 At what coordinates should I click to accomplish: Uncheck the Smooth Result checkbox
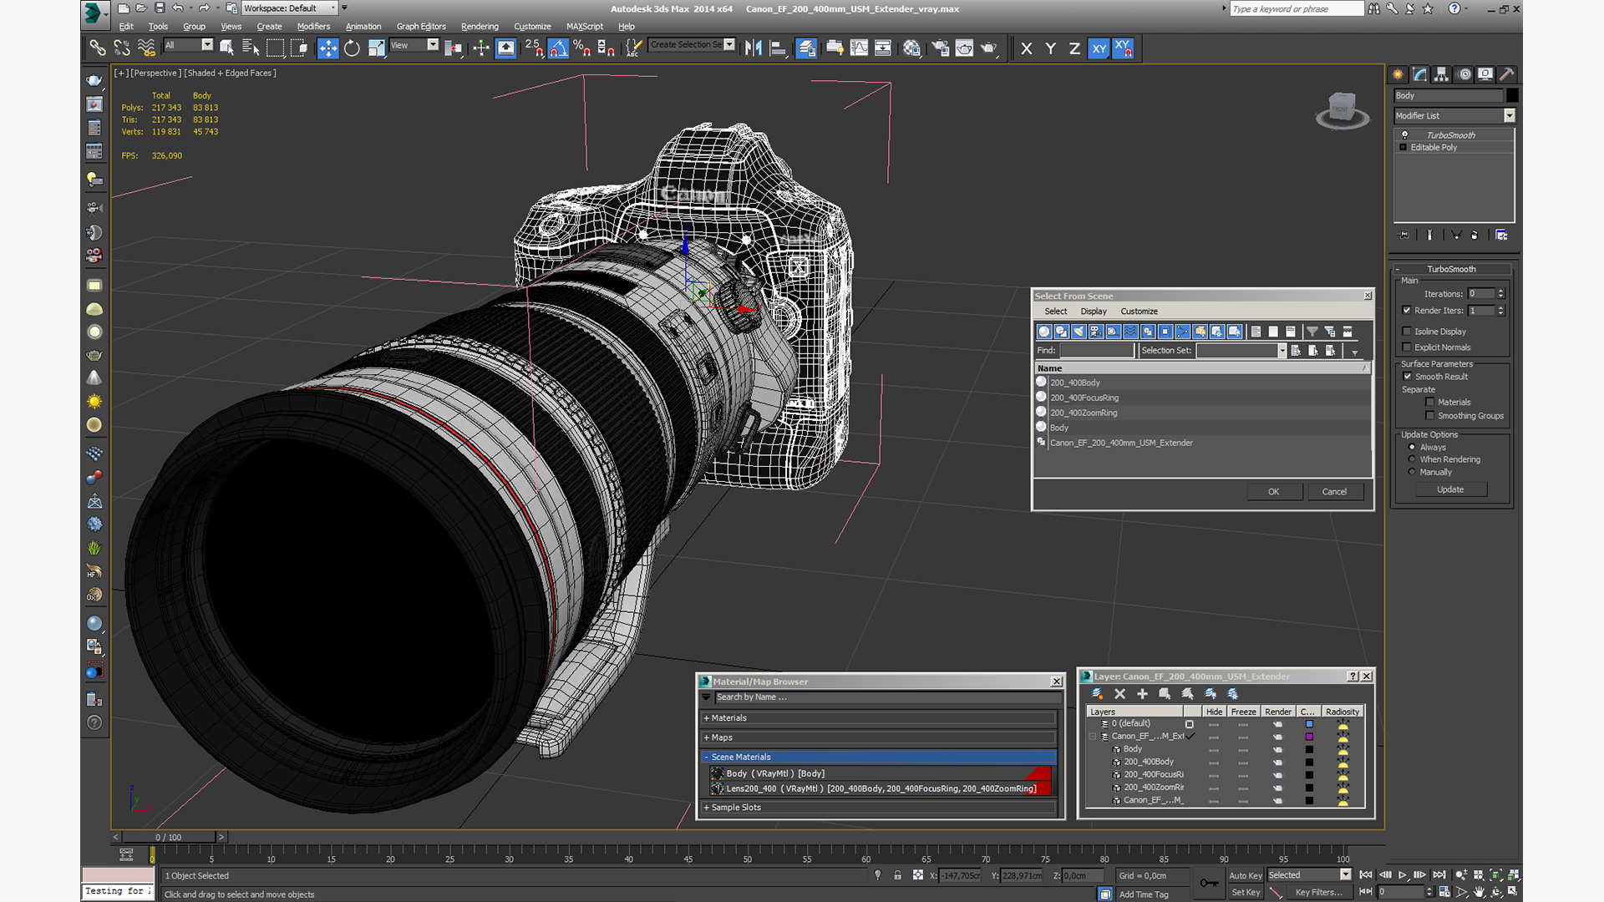click(x=1407, y=377)
